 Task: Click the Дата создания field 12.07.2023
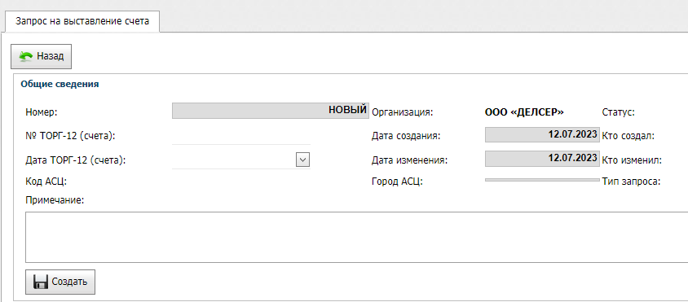(542, 134)
